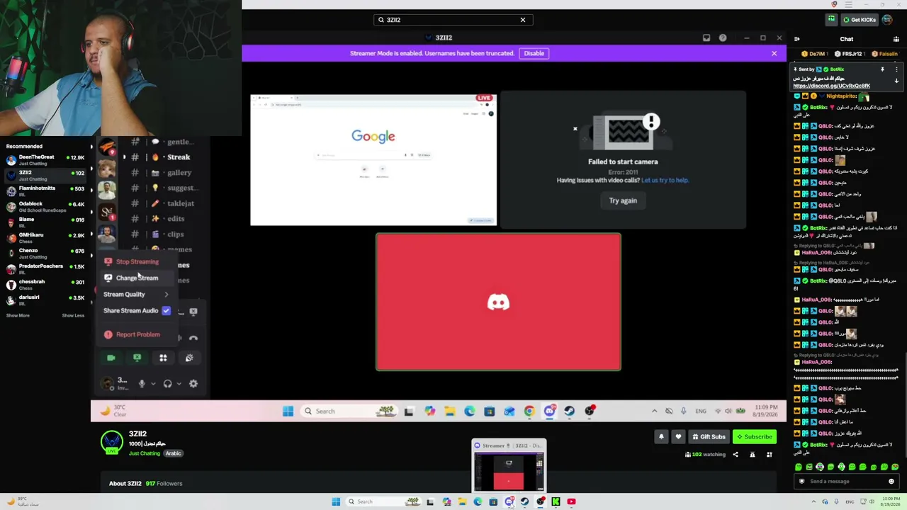The width and height of the screenshot is (907, 510).
Task: Click Try again for the failed camera
Action: tap(623, 200)
